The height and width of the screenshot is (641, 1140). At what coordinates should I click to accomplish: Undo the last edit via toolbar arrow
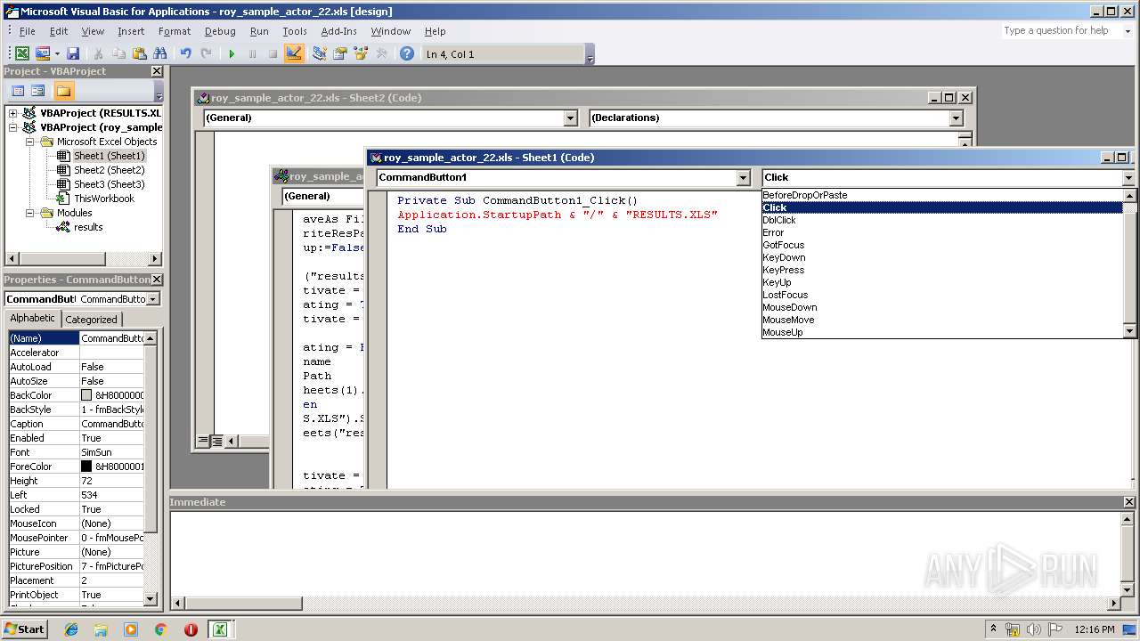[185, 54]
